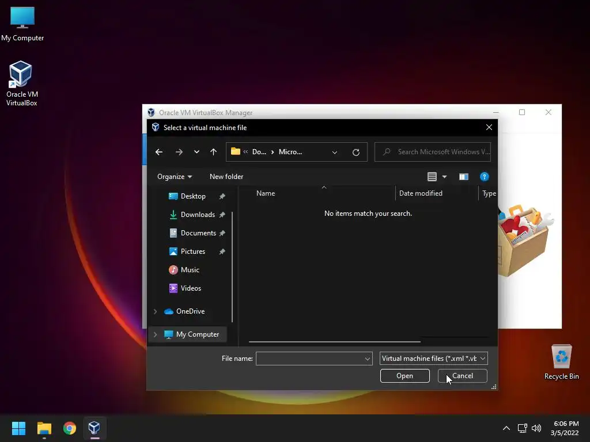Go back using the left arrow
The image size is (590, 442).
coord(159,152)
